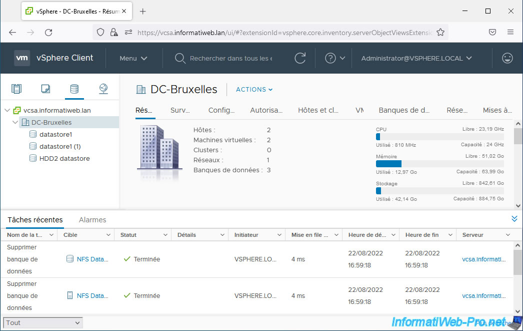Open the vSphere Menu
The width and height of the screenshot is (523, 331).
coord(133,58)
